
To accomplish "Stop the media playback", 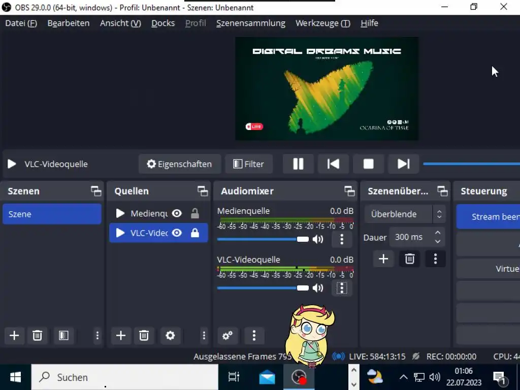I will [369, 164].
